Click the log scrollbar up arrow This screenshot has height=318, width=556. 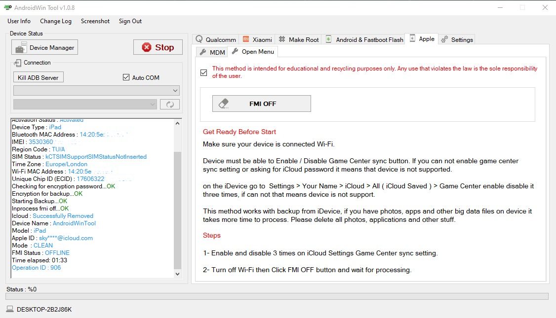(178, 123)
